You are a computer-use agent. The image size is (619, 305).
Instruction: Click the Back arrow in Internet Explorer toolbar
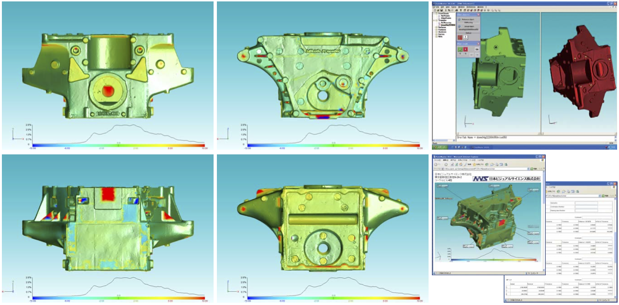coord(436,164)
